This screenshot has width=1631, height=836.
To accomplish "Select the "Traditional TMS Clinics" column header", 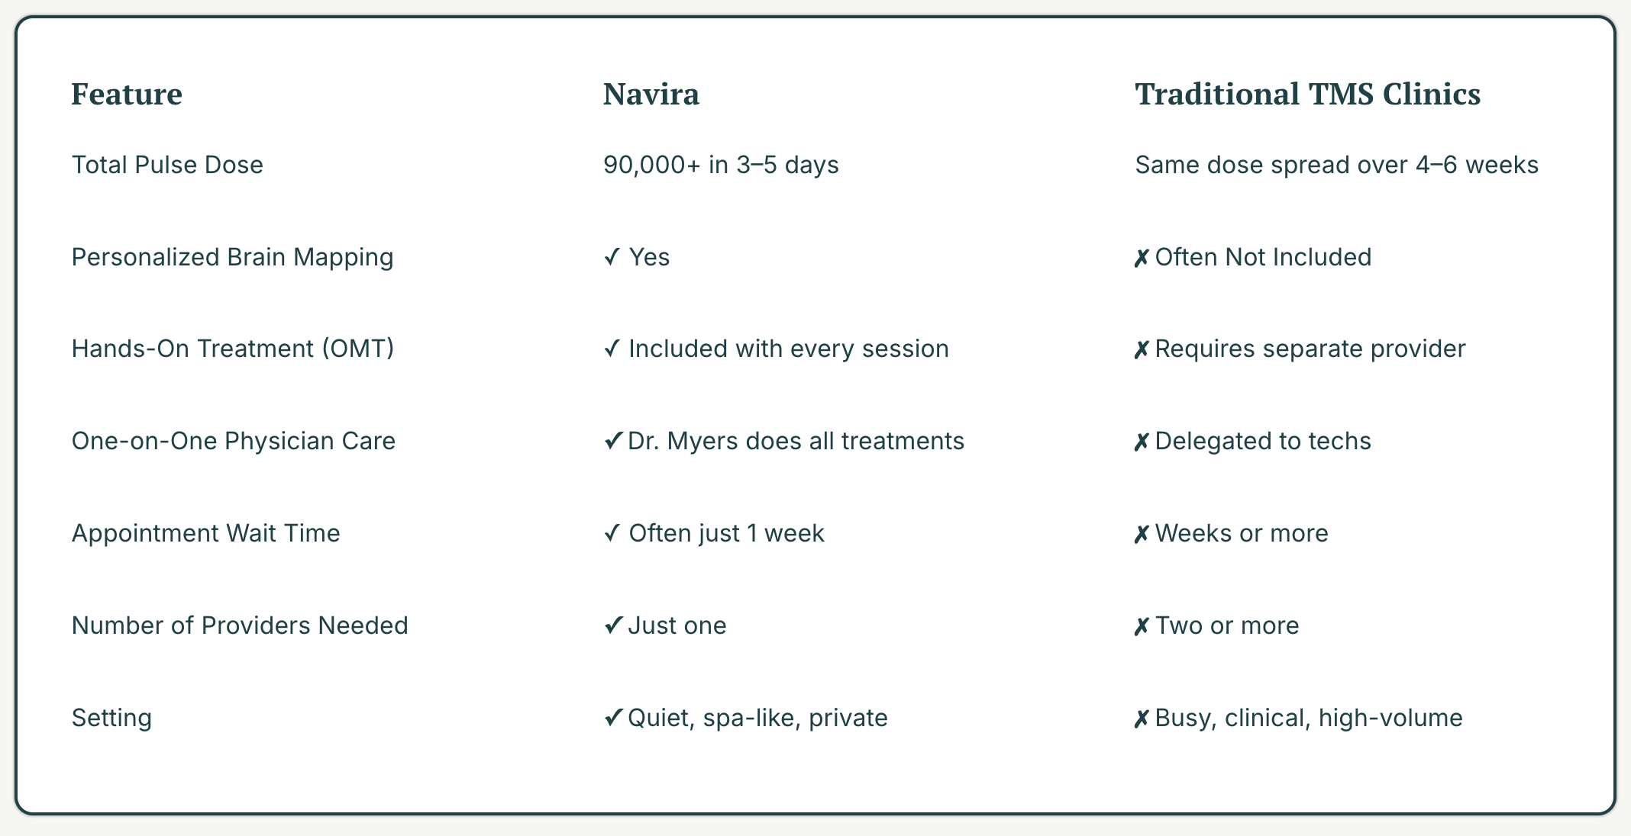I will pos(1307,95).
